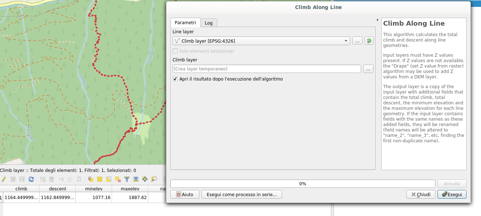481x216 pixels.
Task: Click the select all features icon
Action: click(x=100, y=179)
